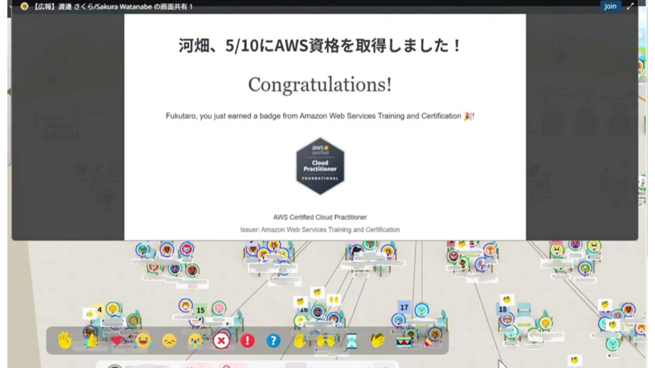Select the table number 4 label
Image resolution: width=655 pixels, height=368 pixels.
pyautogui.click(x=99, y=310)
